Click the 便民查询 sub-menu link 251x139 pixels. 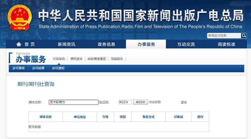[x=76, y=59]
